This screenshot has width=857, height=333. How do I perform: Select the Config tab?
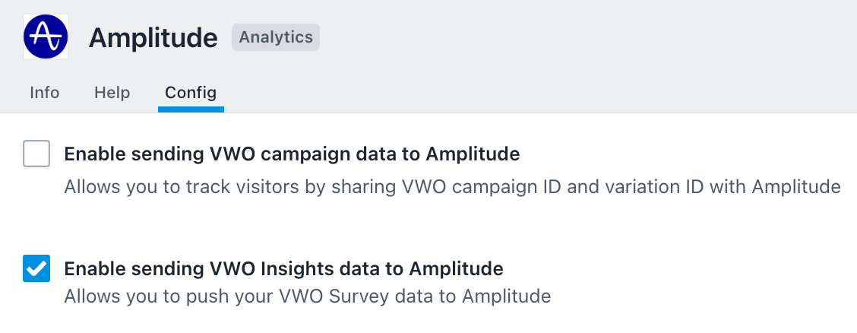click(191, 93)
